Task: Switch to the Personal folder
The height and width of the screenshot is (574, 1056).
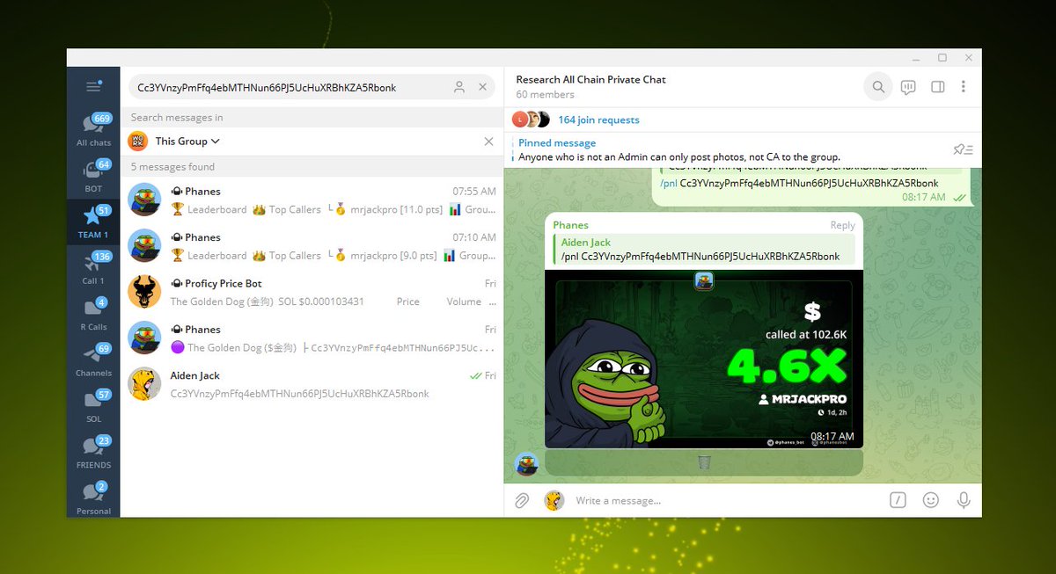Action: point(93,498)
